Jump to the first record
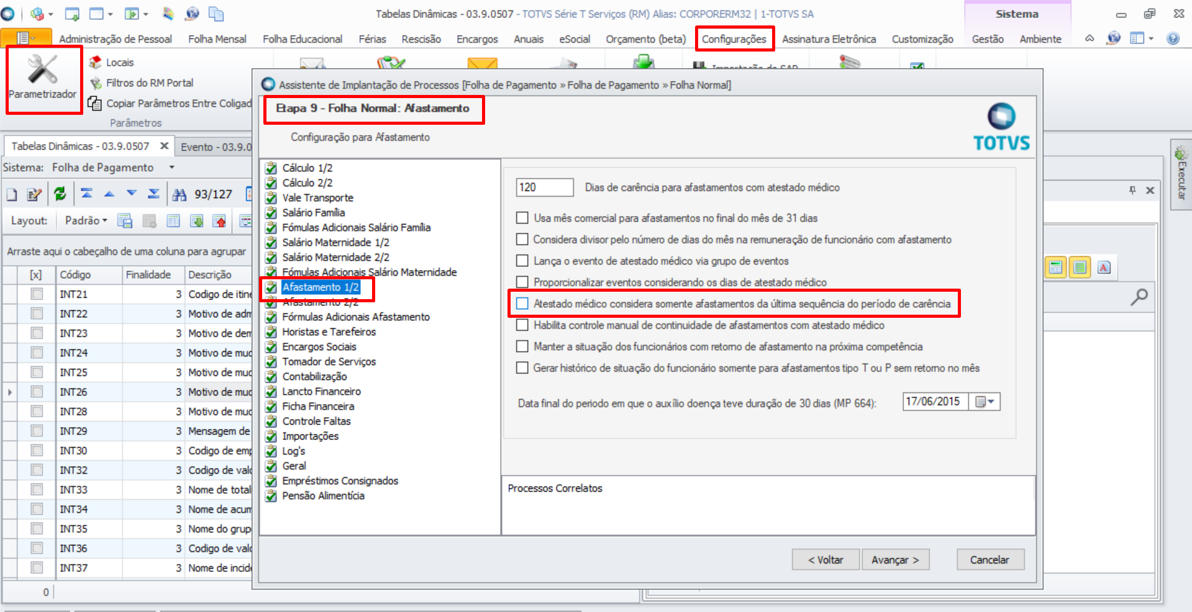The width and height of the screenshot is (1192, 612). point(87,194)
